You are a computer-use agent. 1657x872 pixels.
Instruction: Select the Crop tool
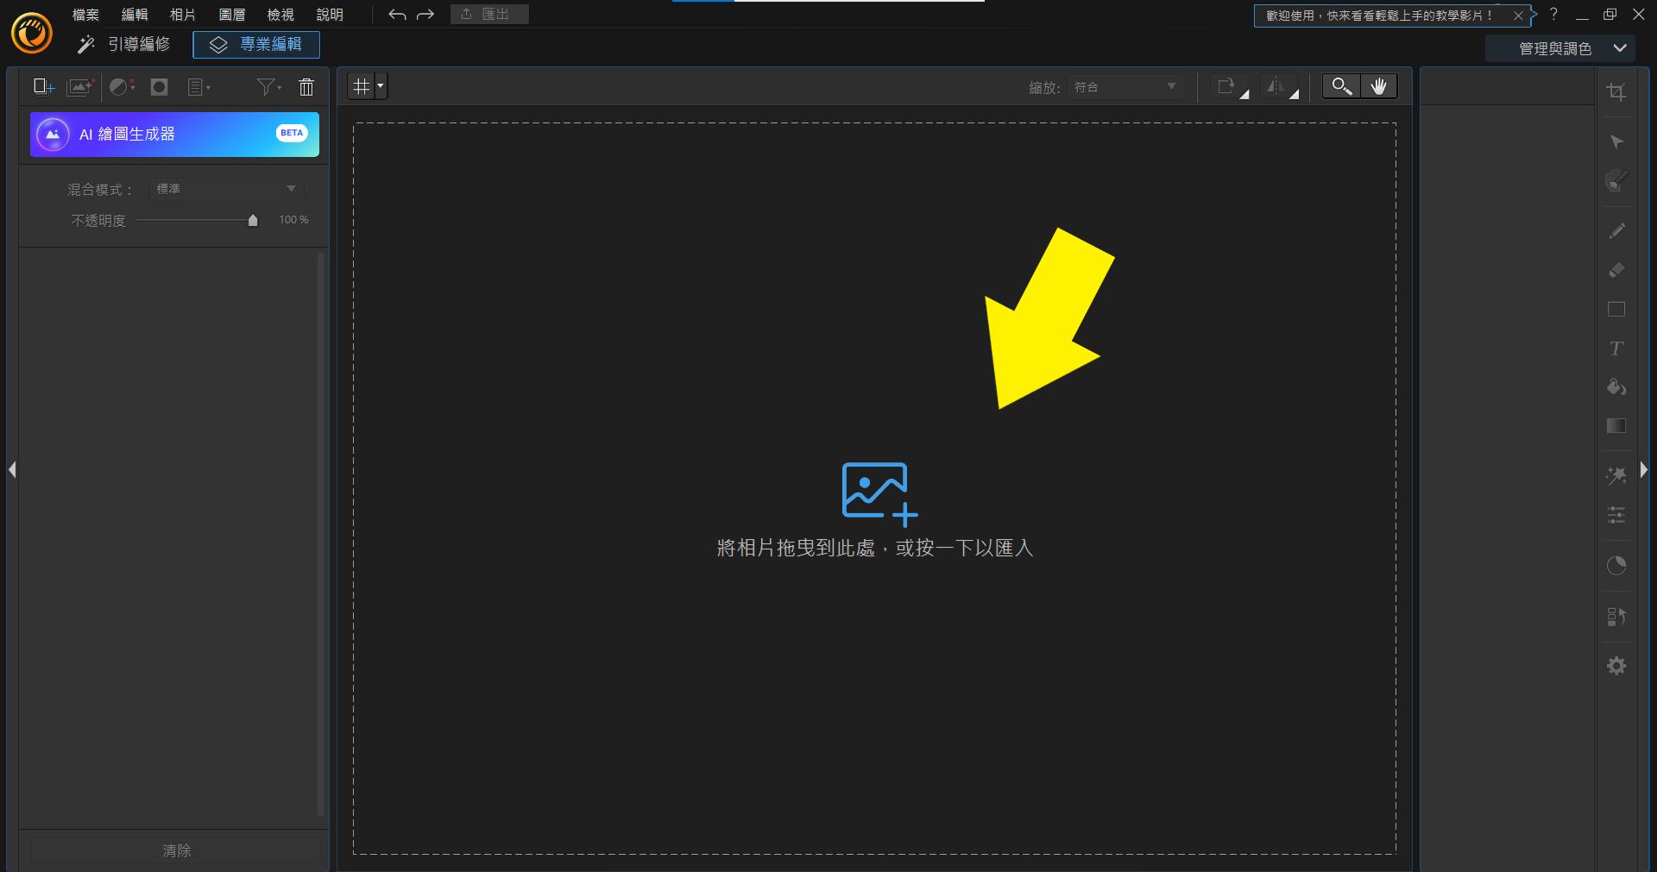coord(1616,92)
